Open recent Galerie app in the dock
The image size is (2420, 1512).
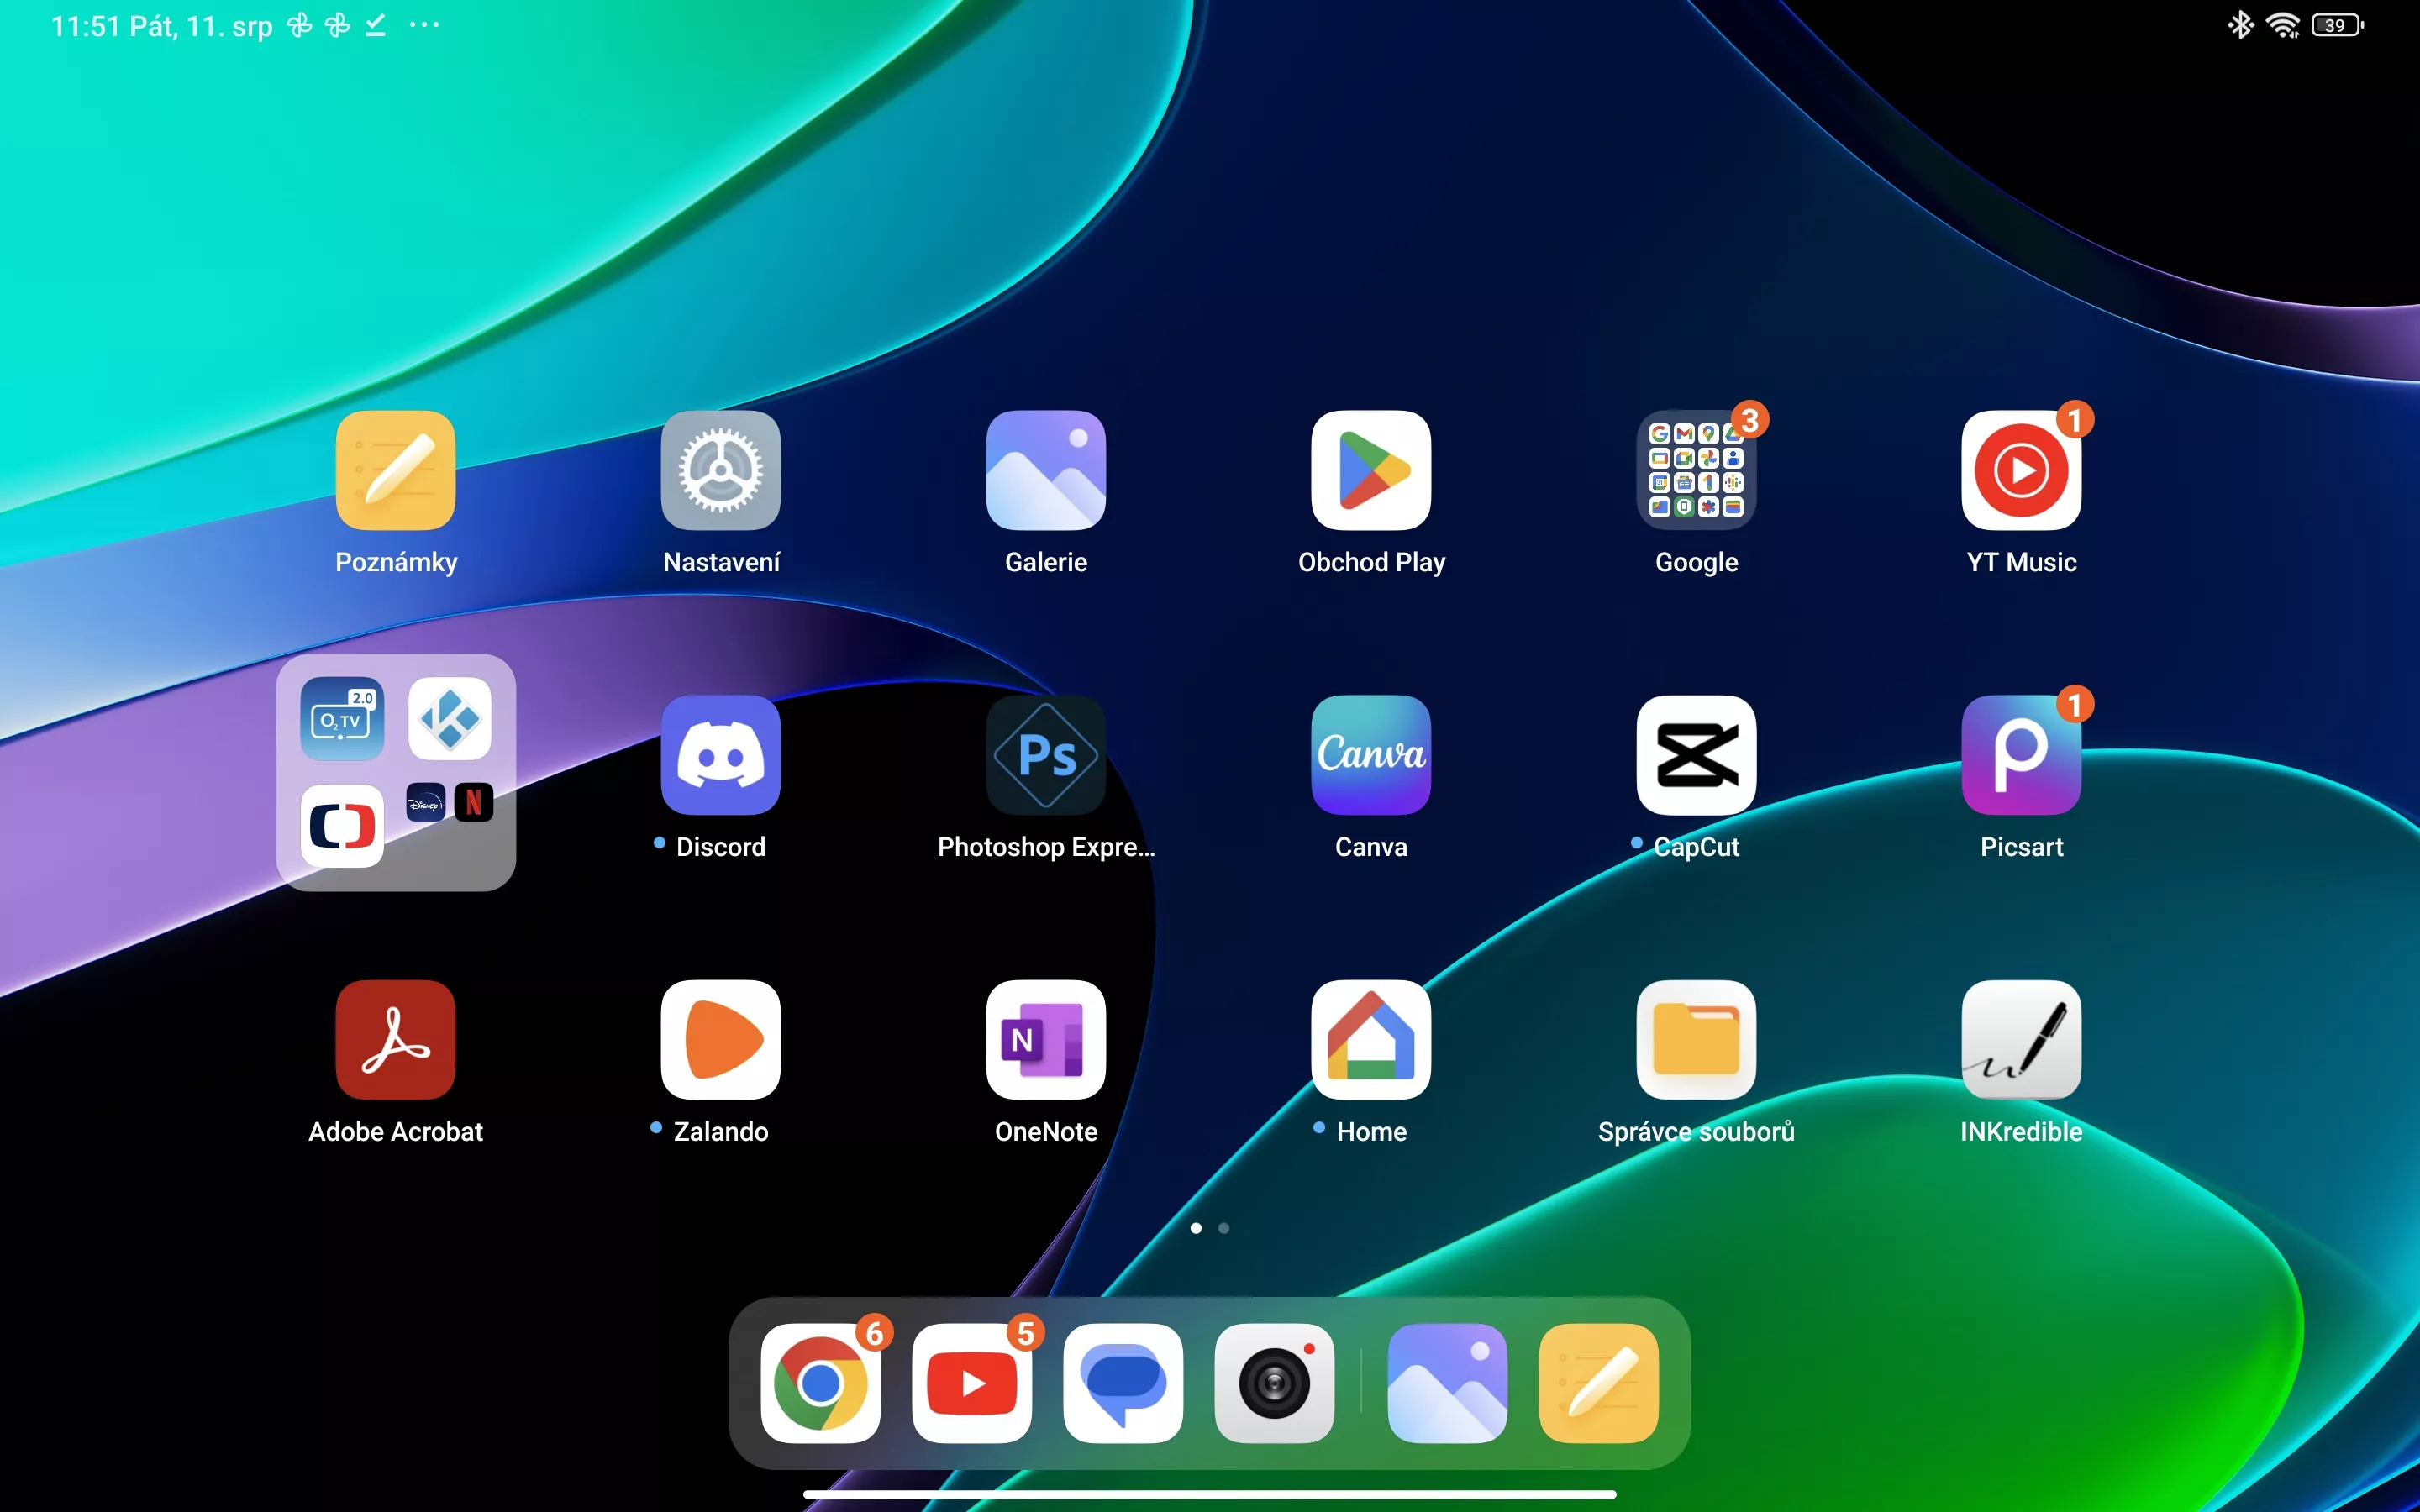1447,1383
